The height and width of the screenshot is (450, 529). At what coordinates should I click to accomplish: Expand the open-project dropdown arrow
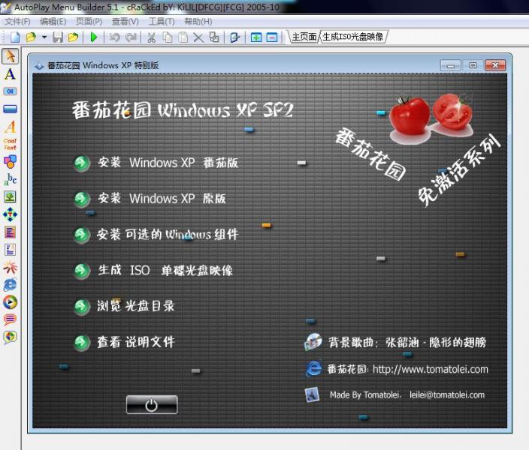(44, 37)
